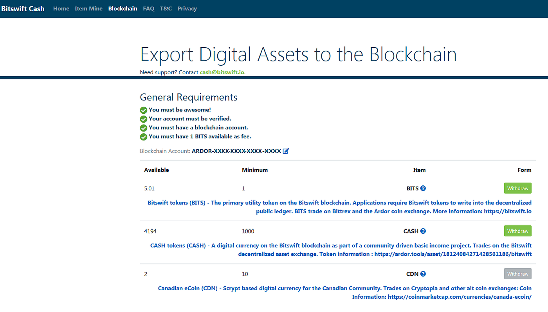Open the T&C page
The image size is (548, 312).
click(x=166, y=8)
